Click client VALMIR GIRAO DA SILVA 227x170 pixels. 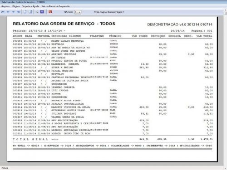[68, 117]
